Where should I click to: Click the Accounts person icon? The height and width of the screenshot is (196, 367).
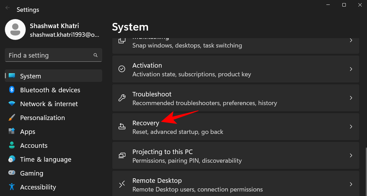coord(12,145)
